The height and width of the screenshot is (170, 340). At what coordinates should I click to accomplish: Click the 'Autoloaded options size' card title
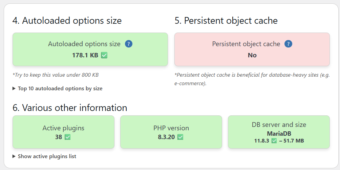(x=84, y=44)
